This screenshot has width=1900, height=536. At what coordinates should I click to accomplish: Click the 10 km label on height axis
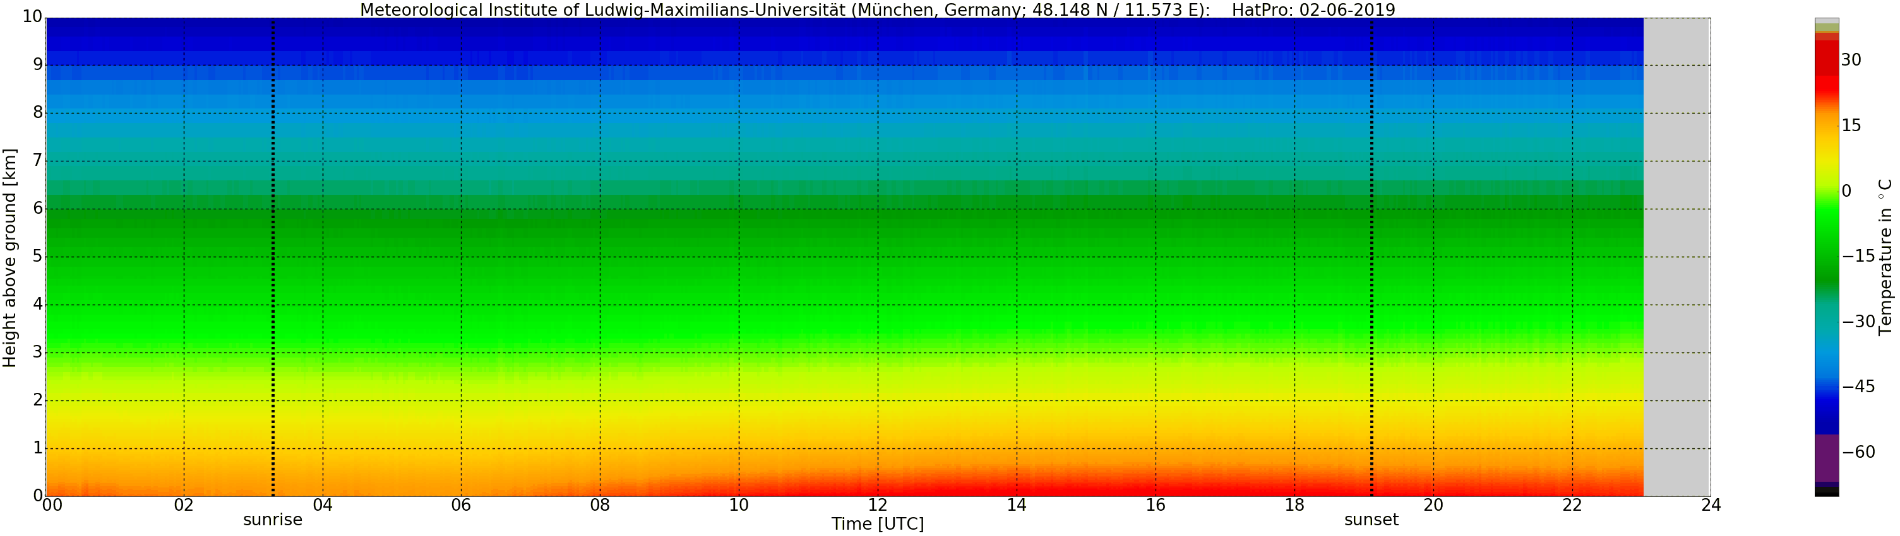coord(32,16)
